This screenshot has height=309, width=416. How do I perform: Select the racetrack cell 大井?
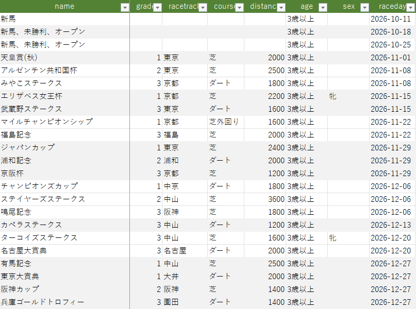185,277
